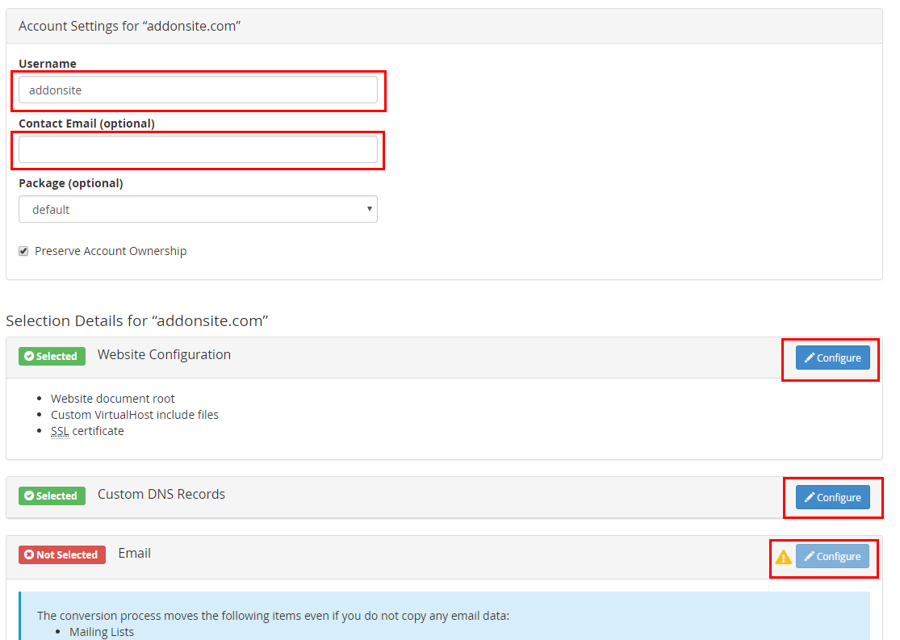This screenshot has width=900, height=640.
Task: Click the warning triangle beside the Email Configure button
Action: coord(784,557)
